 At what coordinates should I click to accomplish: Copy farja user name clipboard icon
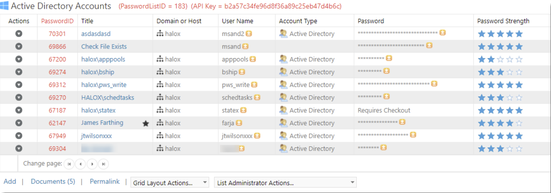point(239,123)
